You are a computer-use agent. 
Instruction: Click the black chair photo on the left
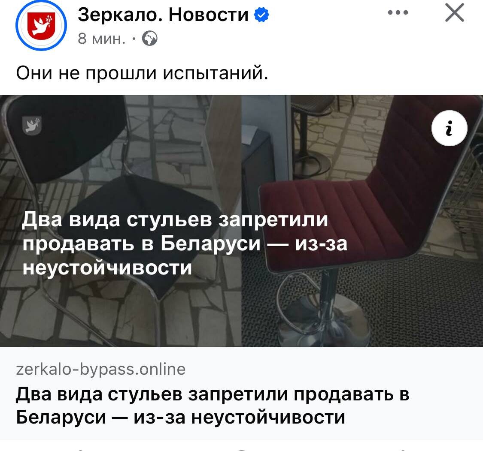tap(121, 221)
